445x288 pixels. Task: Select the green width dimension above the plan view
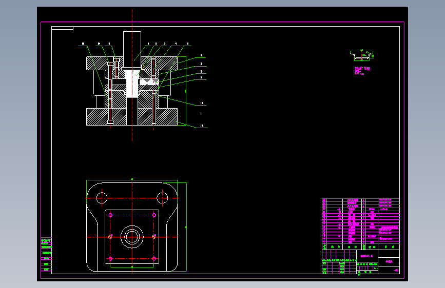(x=132, y=180)
